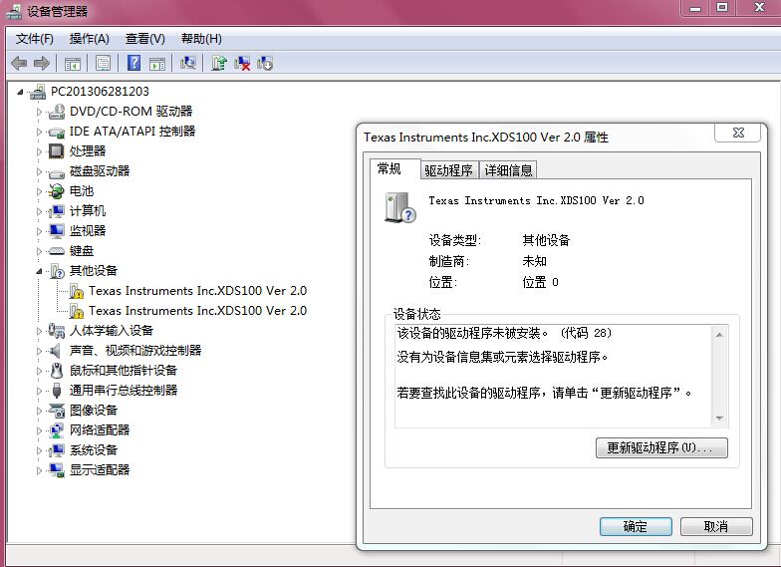The height and width of the screenshot is (567, 781).
Task: Open the 查看(V) menu
Action: 145,38
